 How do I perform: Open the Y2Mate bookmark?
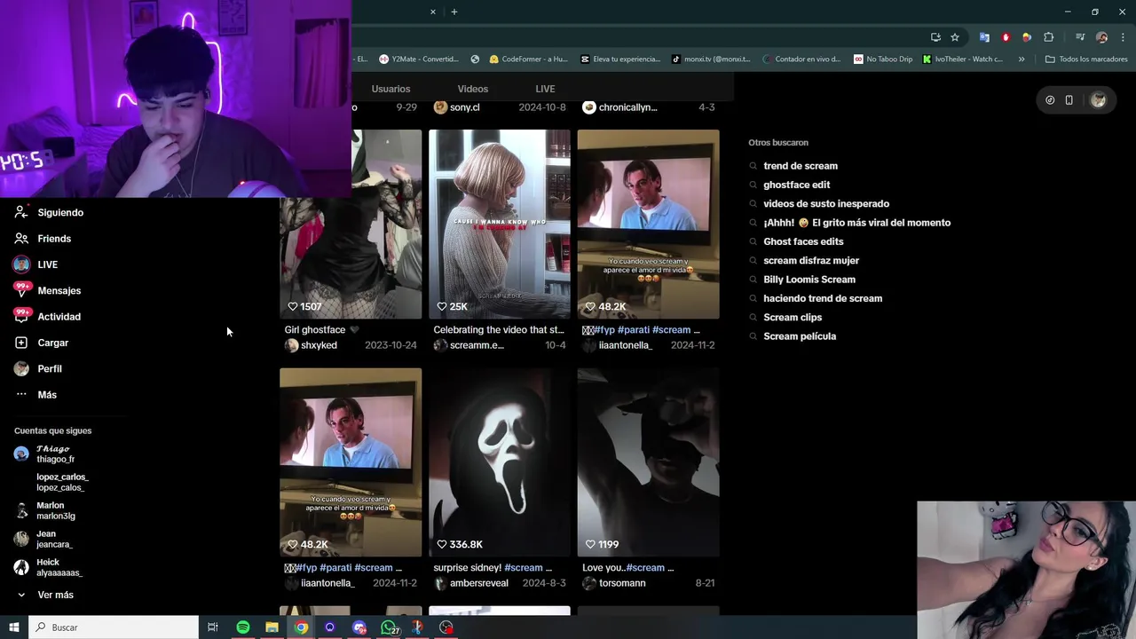coord(418,59)
